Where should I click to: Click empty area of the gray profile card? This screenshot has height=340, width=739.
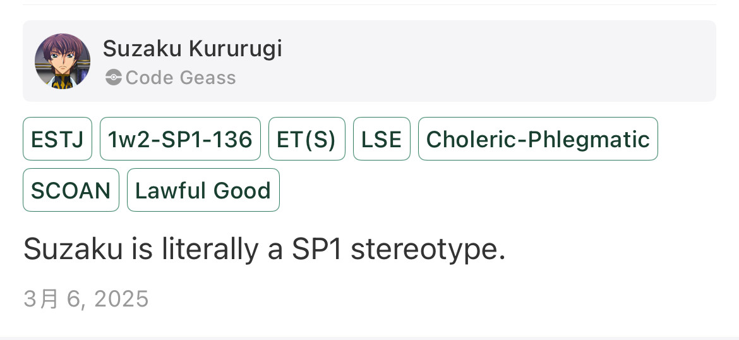pos(505,61)
